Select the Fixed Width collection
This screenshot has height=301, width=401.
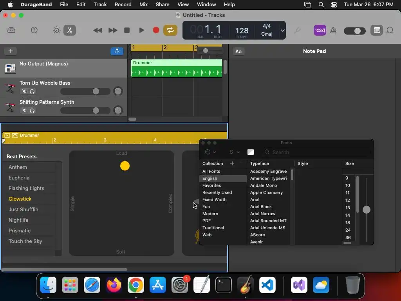pos(223,199)
